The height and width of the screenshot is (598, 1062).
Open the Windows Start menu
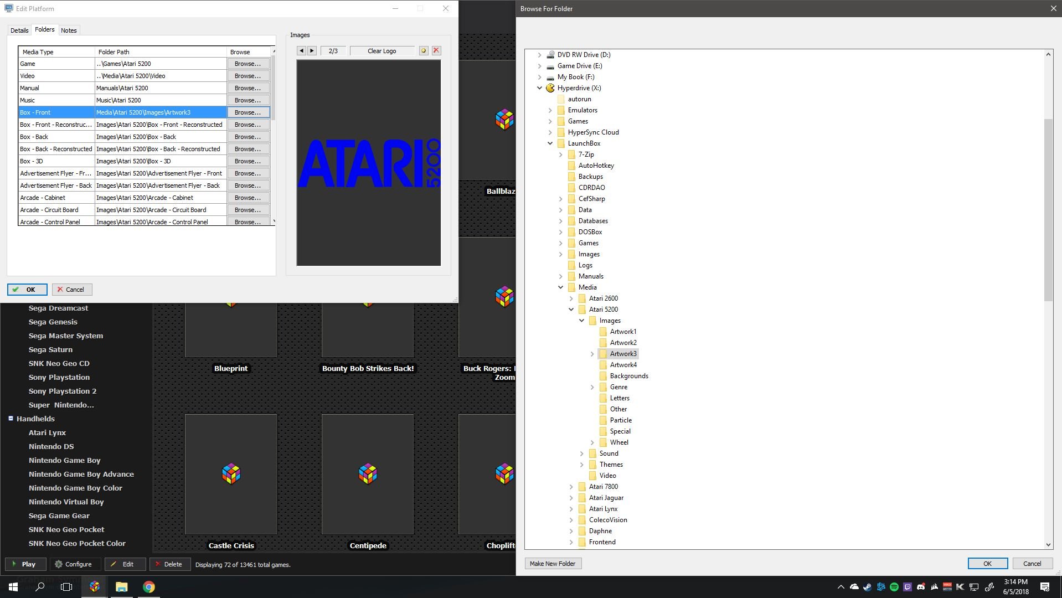[x=13, y=587]
